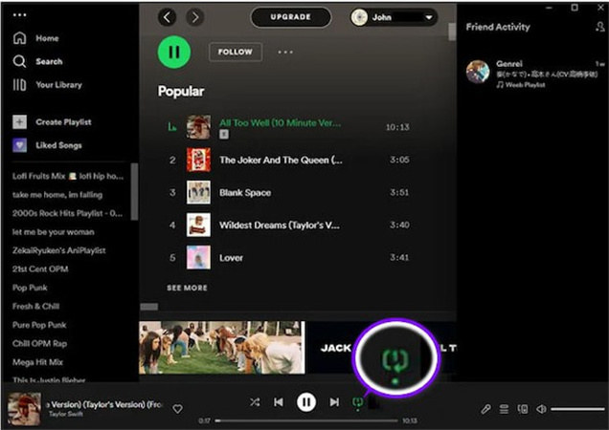Viewport: 609px width, 430px height.
Task: Click sidebar playlist scrollbar
Action: pos(134,191)
